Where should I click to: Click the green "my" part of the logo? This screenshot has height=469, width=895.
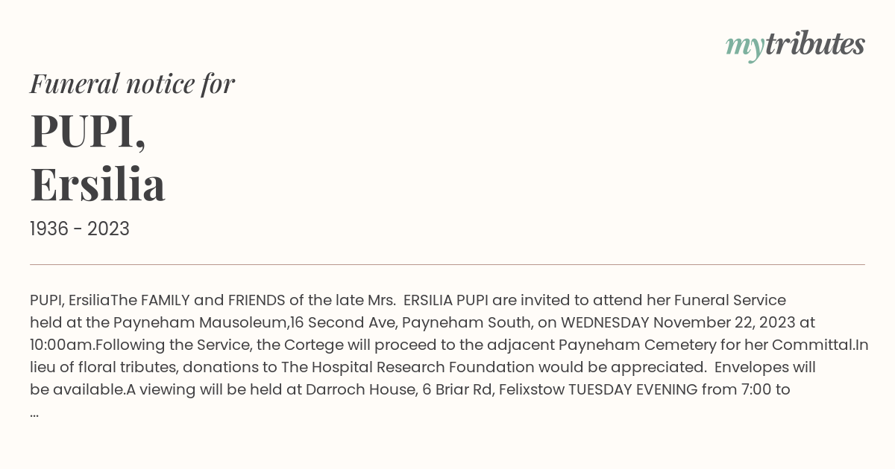pos(744,48)
